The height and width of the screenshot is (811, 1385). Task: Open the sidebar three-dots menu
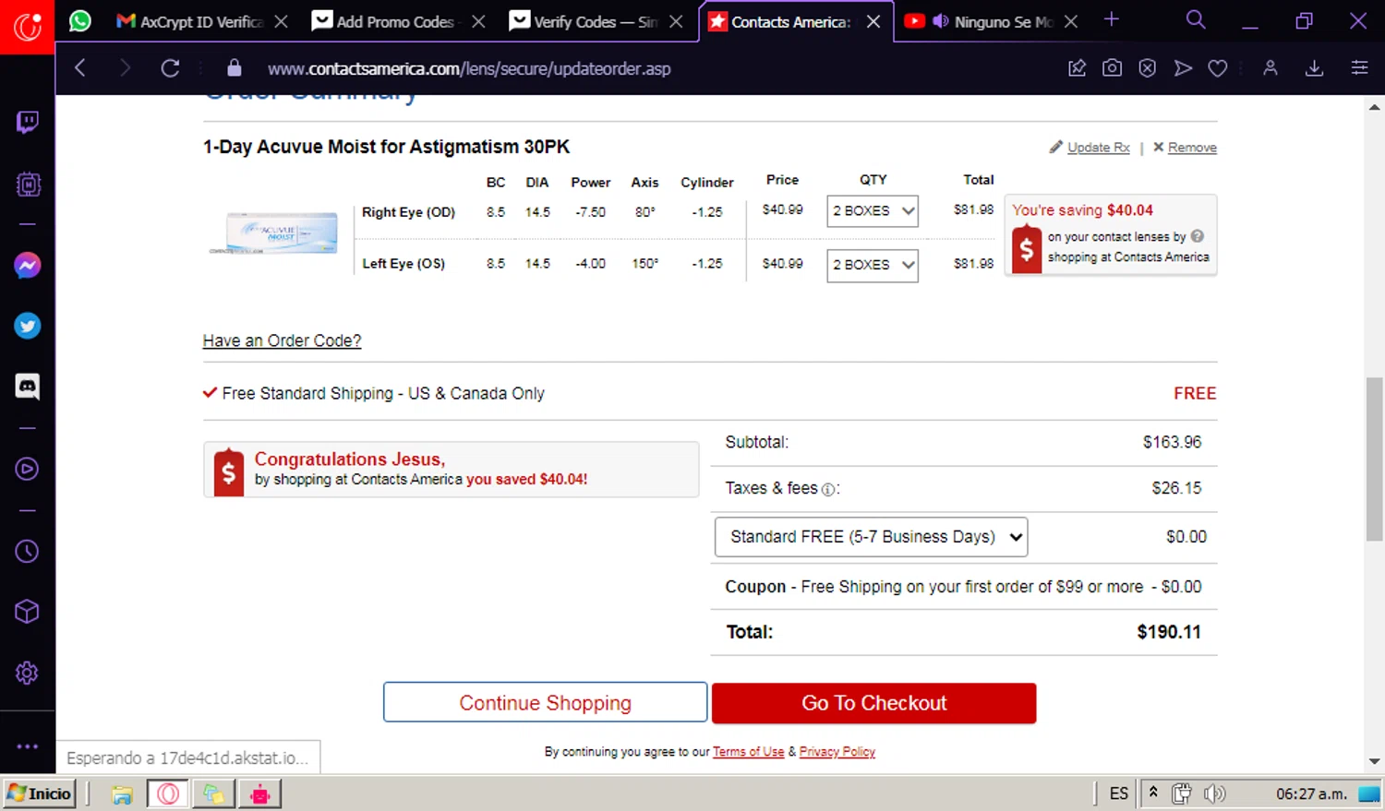pyautogui.click(x=28, y=745)
